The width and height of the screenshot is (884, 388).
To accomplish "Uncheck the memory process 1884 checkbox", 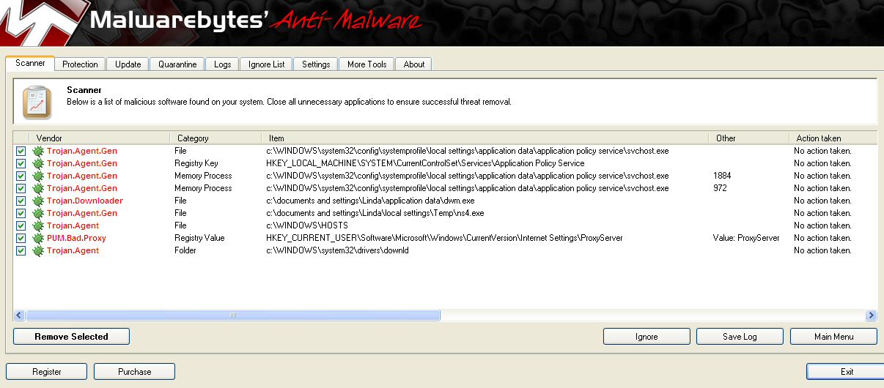I will (21, 176).
